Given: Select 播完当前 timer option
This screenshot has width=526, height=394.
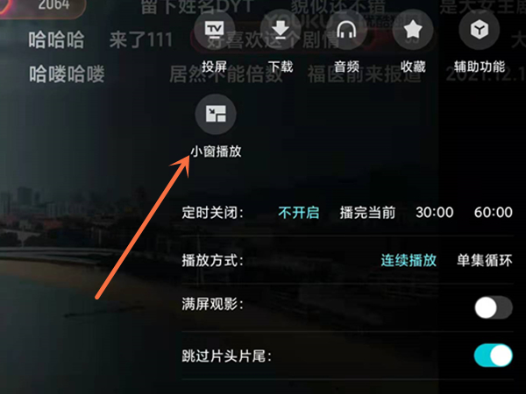Looking at the screenshot, I should (x=367, y=213).
